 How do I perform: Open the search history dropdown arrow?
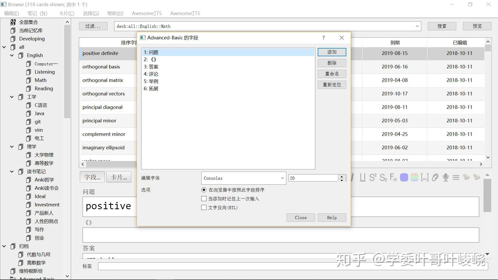tap(417, 26)
